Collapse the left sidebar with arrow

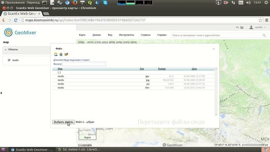[1, 93]
